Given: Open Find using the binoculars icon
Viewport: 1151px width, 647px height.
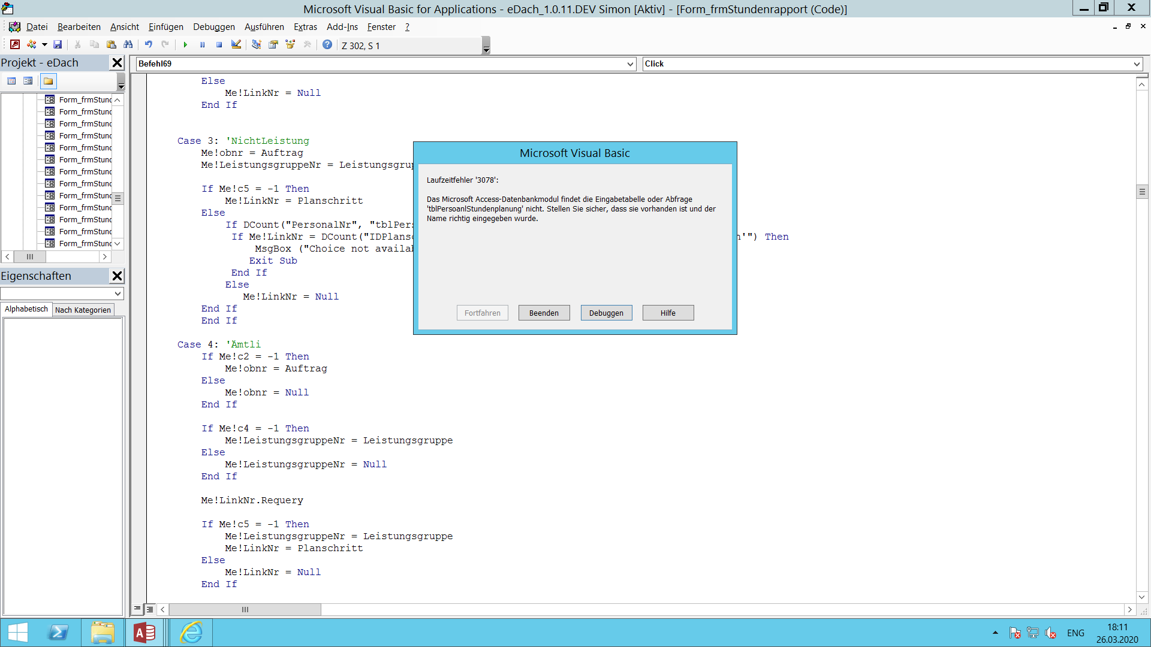Looking at the screenshot, I should pos(128,45).
